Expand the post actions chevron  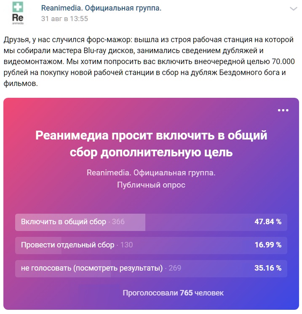click(x=294, y=9)
